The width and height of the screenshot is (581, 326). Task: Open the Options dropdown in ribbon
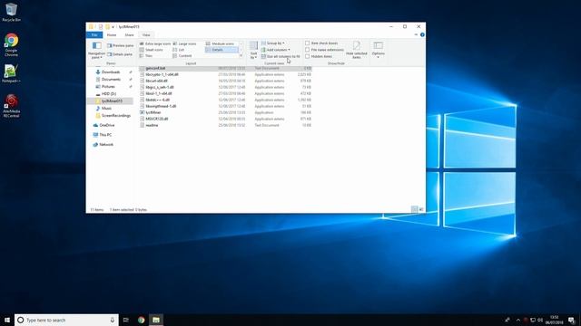click(x=378, y=51)
